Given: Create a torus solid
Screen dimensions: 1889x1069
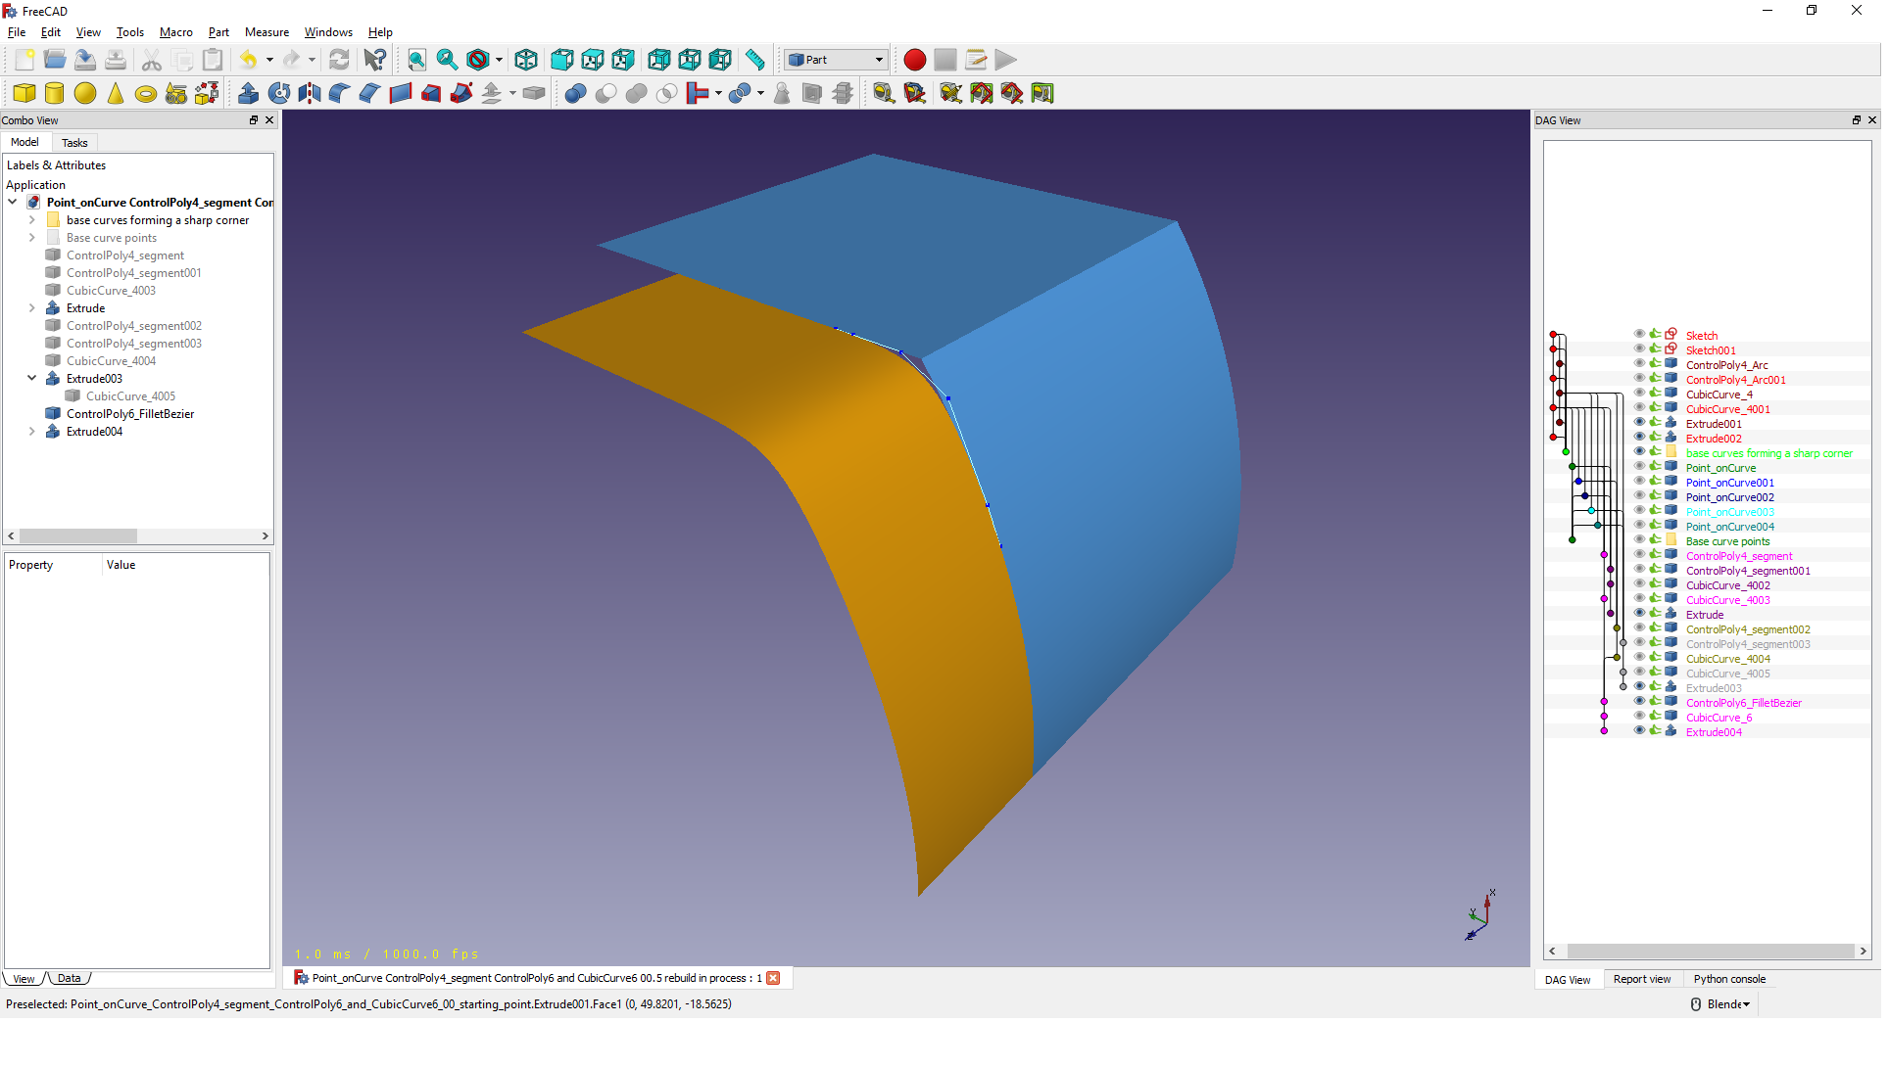Looking at the screenshot, I should tap(145, 94).
